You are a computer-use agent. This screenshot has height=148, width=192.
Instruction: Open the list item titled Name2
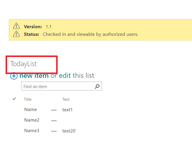coord(32,120)
